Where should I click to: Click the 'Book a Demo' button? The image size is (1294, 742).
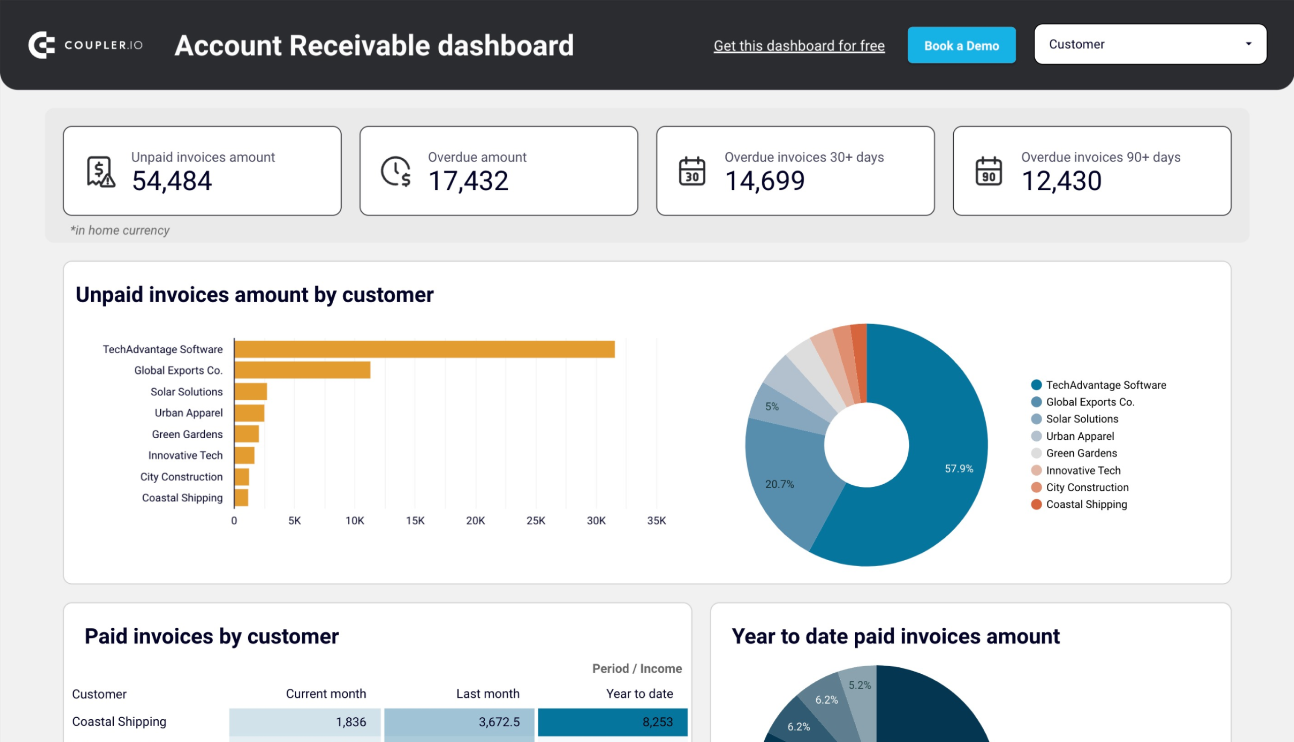[962, 43]
